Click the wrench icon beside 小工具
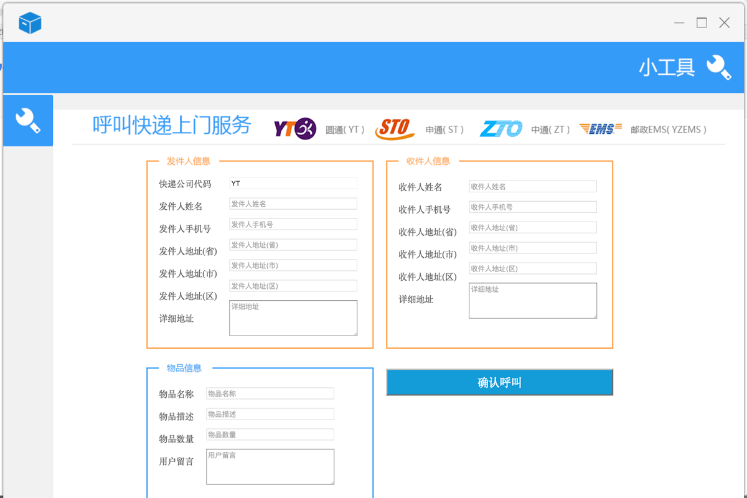Screen dimensions: 747x498 click(x=718, y=67)
